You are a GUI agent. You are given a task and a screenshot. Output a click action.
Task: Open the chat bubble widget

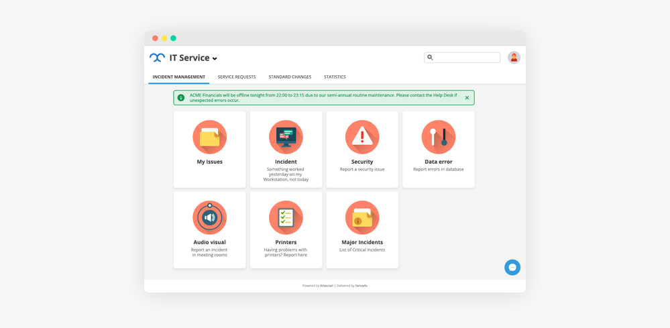click(x=512, y=268)
